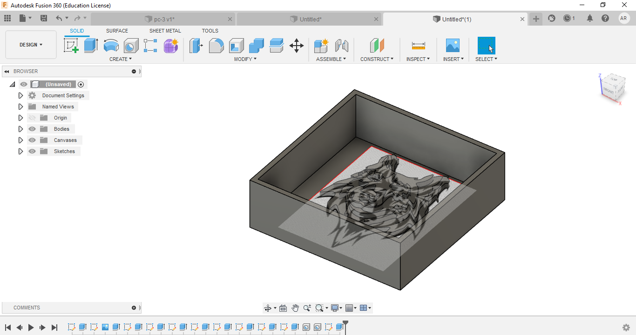Activate the (Unsaved) component radio button
The image size is (636, 335).
coord(81,84)
